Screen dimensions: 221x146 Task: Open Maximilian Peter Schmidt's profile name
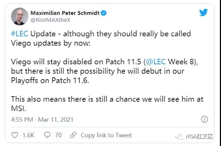pyautogui.click(x=65, y=13)
